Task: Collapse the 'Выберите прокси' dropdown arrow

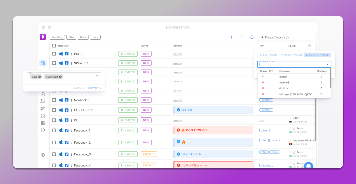Action: point(327,64)
